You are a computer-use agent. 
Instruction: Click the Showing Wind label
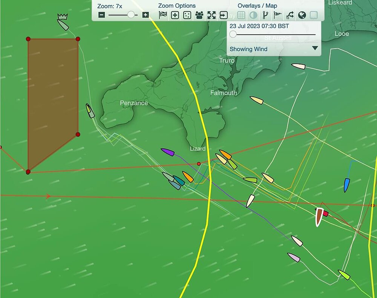click(248, 49)
